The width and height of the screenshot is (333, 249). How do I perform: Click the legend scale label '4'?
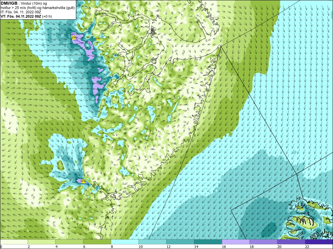click(x=57, y=247)
